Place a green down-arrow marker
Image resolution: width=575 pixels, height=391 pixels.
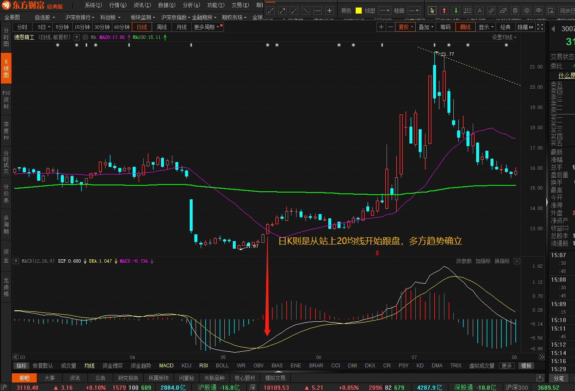(x=456, y=11)
